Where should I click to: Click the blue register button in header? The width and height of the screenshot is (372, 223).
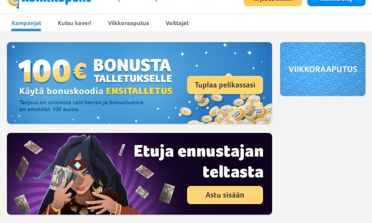click(x=336, y=2)
